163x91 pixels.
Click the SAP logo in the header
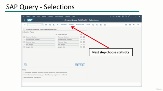pyautogui.click(x=30, y=20)
